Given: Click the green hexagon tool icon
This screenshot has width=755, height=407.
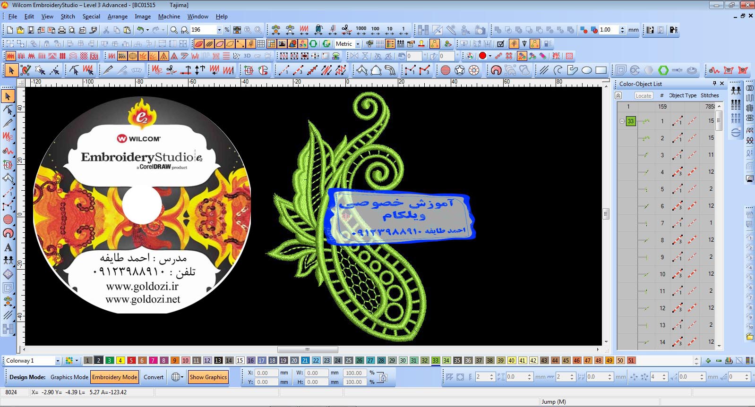Looking at the screenshot, I should (x=663, y=70).
